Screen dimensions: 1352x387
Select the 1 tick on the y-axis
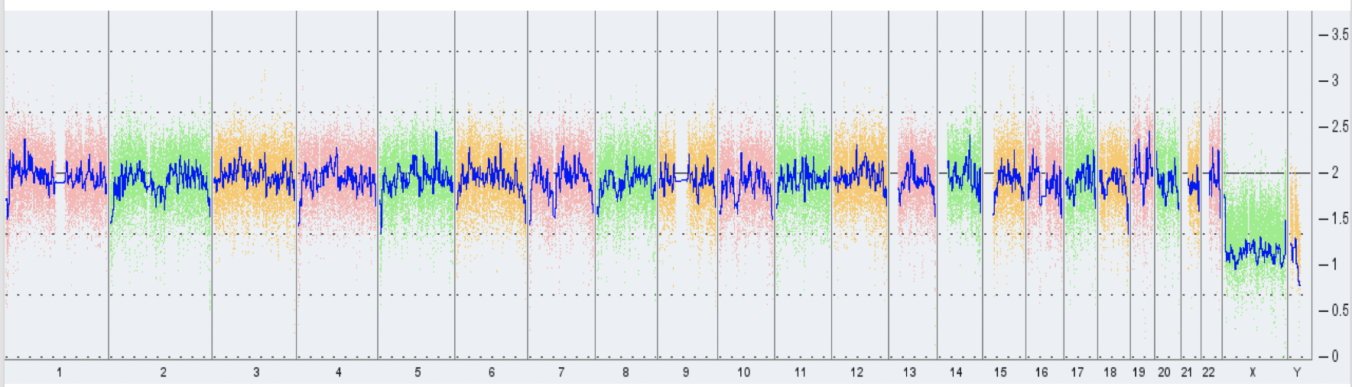[1335, 265]
